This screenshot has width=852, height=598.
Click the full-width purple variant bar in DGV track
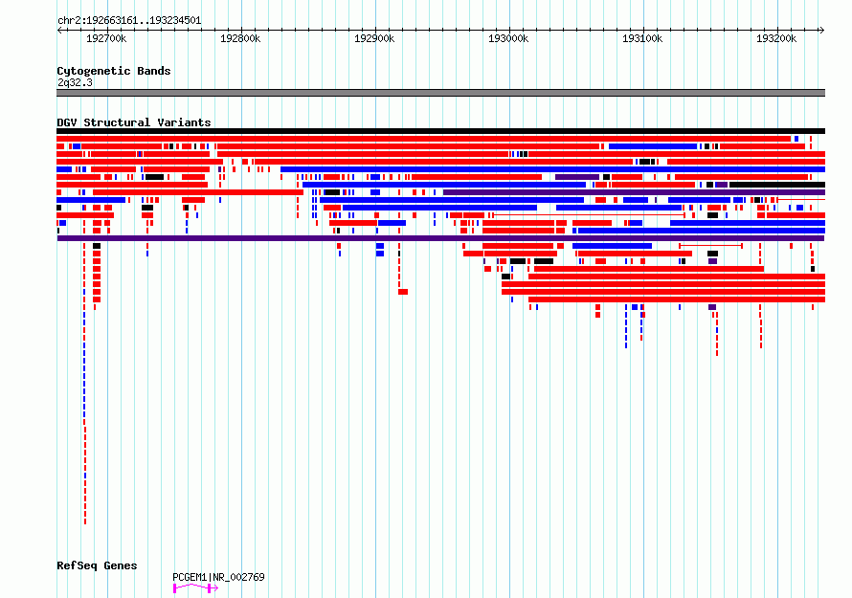coord(440,238)
